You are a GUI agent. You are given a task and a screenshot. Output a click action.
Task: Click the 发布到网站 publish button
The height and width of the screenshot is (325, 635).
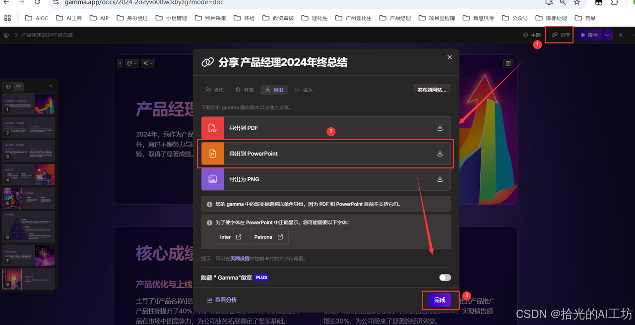point(432,90)
